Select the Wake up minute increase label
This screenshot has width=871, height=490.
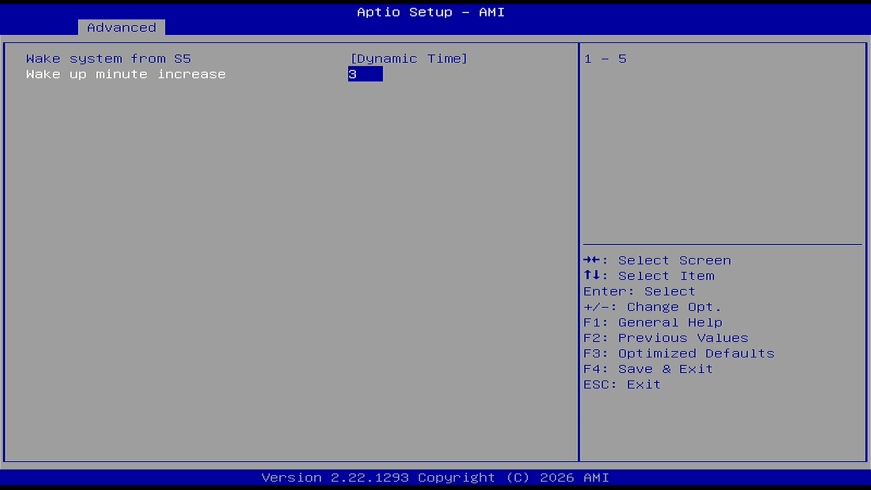click(125, 74)
